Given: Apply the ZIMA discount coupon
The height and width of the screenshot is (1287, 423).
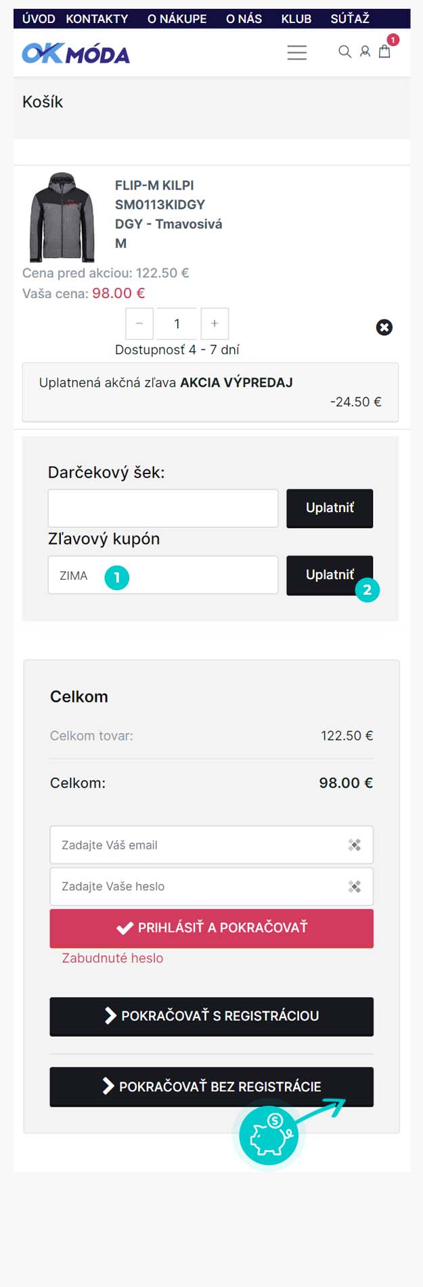Looking at the screenshot, I should coord(330,575).
